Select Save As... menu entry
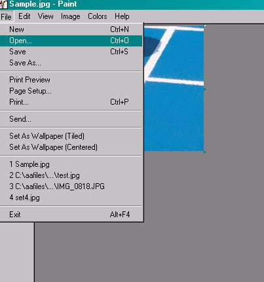The width and height of the screenshot is (264, 282). (x=71, y=63)
